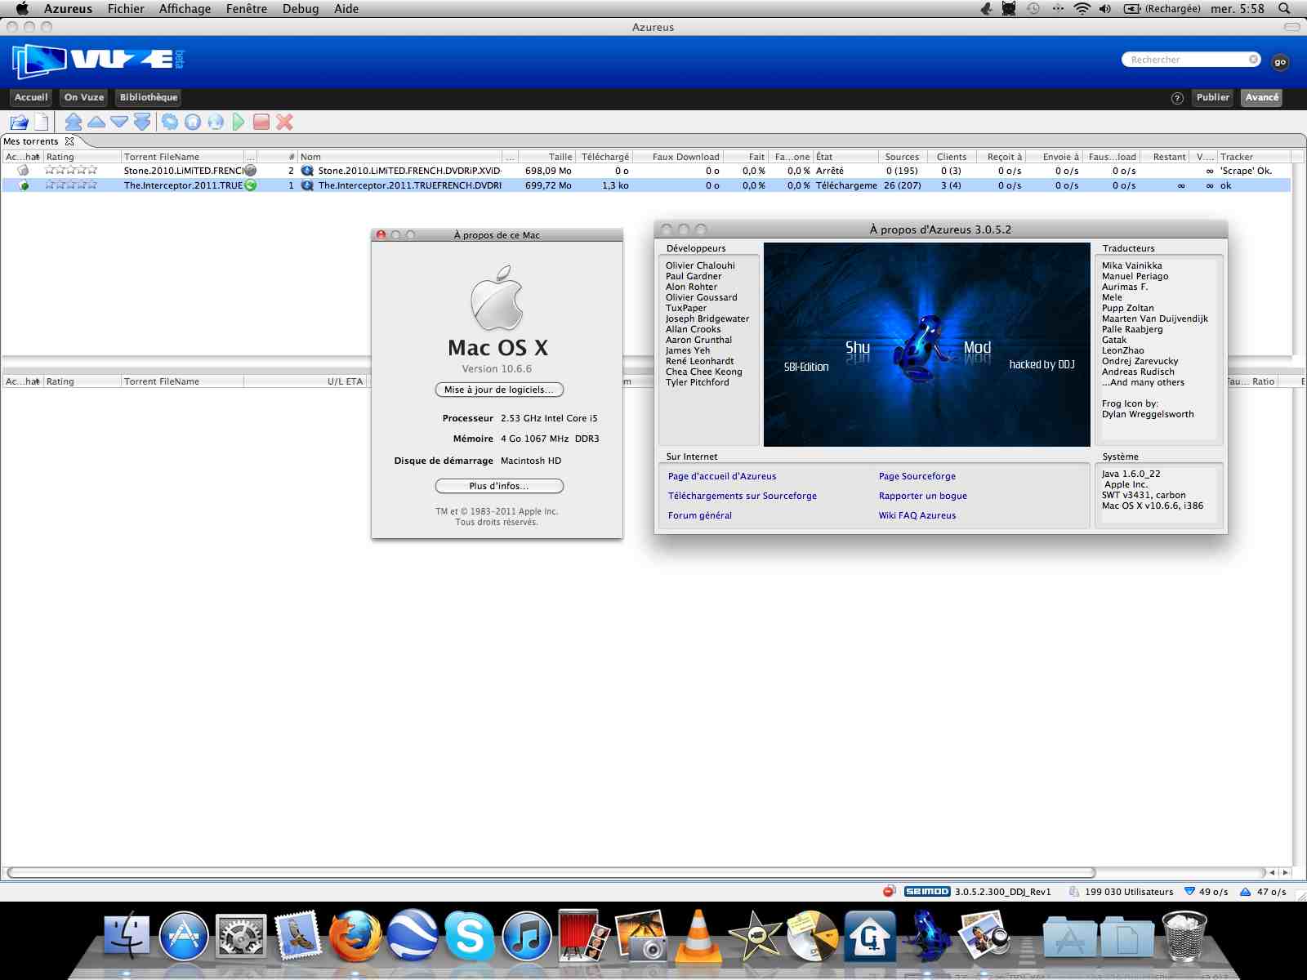Open the Spotlight magnifier in the menu bar
1307x980 pixels.
[1284, 9]
